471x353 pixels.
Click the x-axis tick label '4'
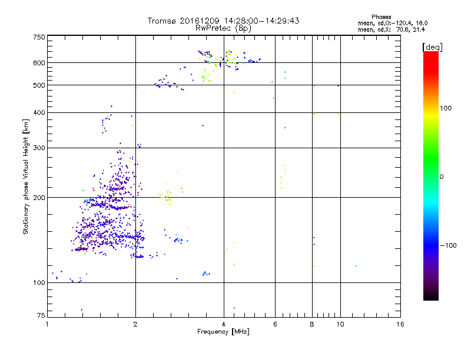click(224, 324)
